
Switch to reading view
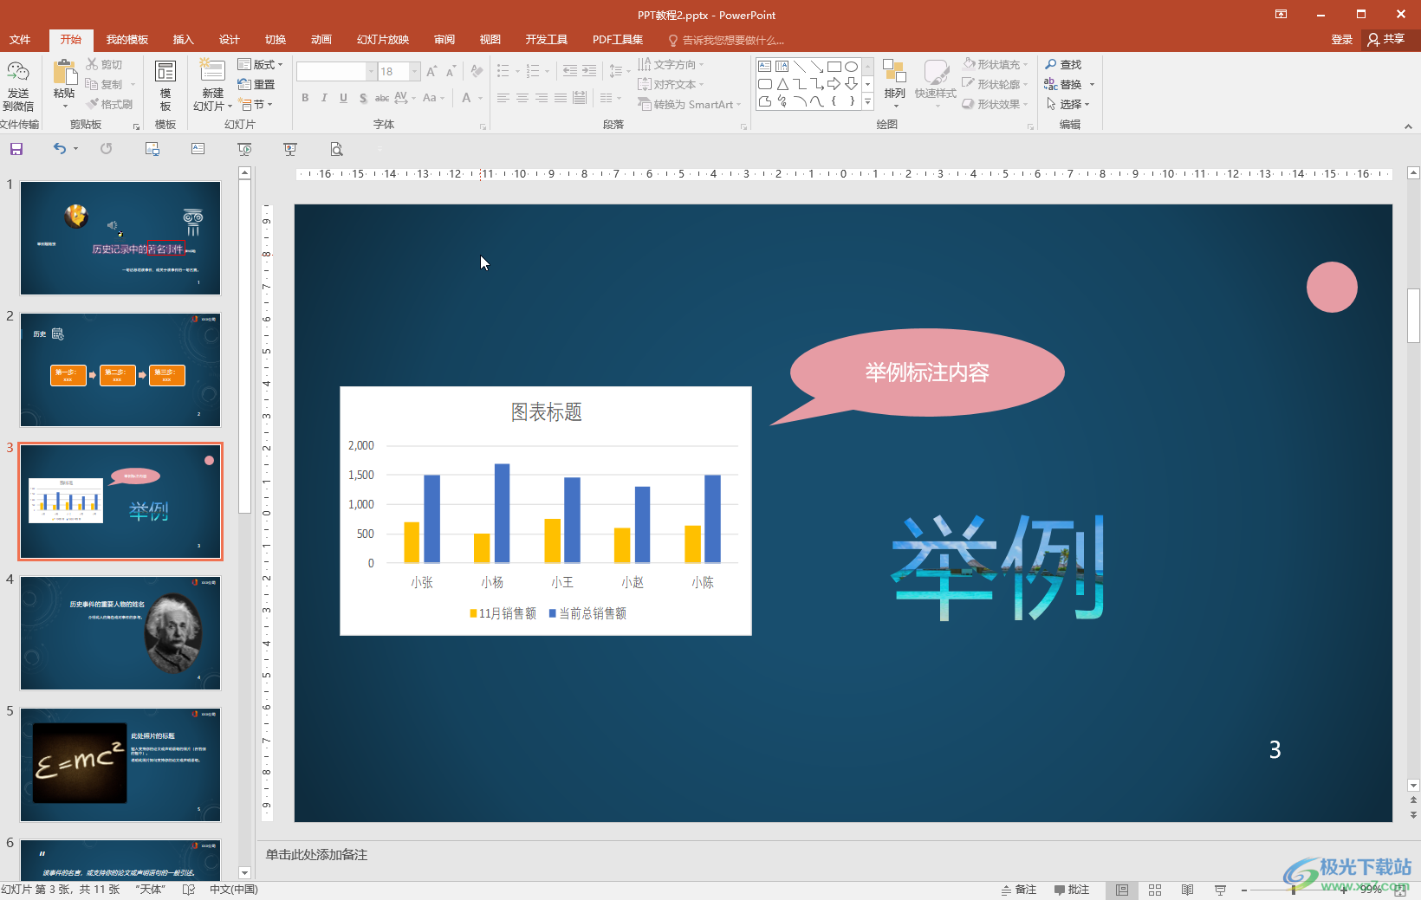[x=1187, y=890]
